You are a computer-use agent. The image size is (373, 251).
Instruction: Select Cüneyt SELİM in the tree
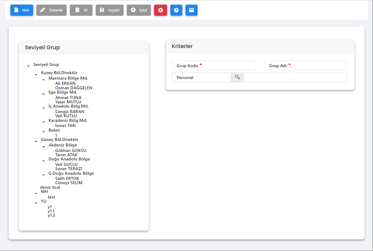coord(69,183)
